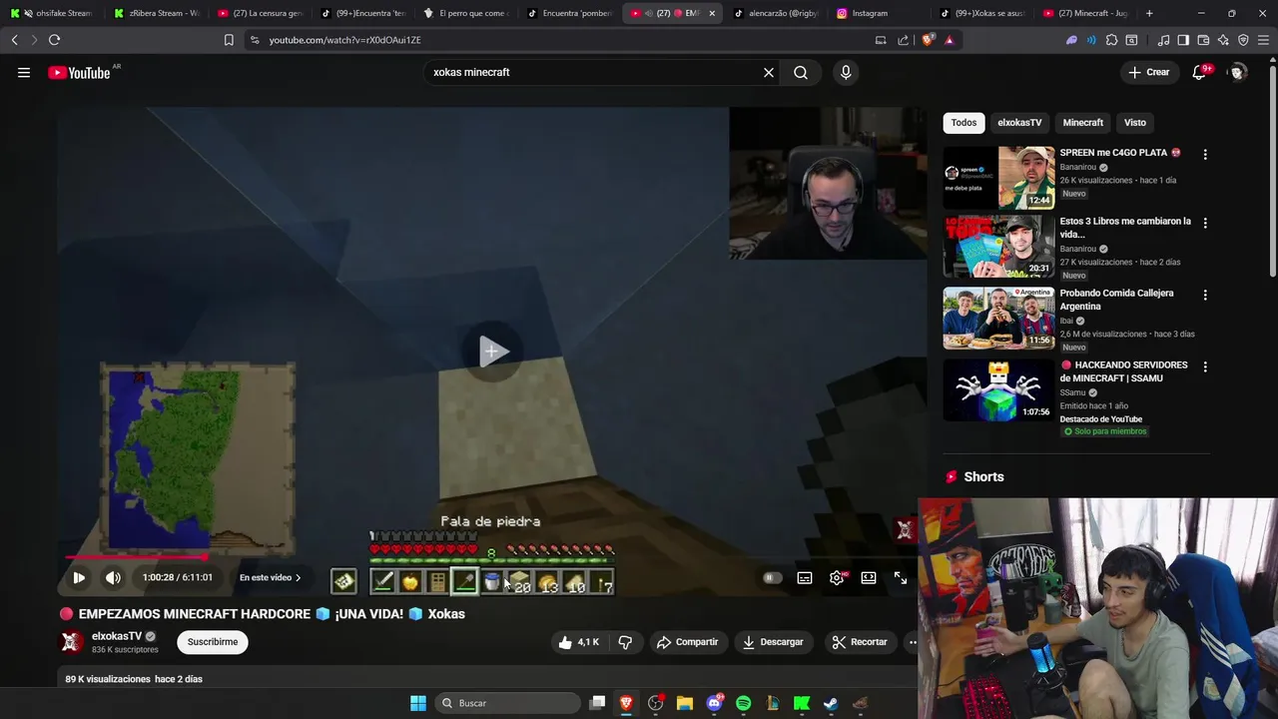Toggle subtitles on the player
Viewport: 1278px width, 719px height.
click(805, 577)
